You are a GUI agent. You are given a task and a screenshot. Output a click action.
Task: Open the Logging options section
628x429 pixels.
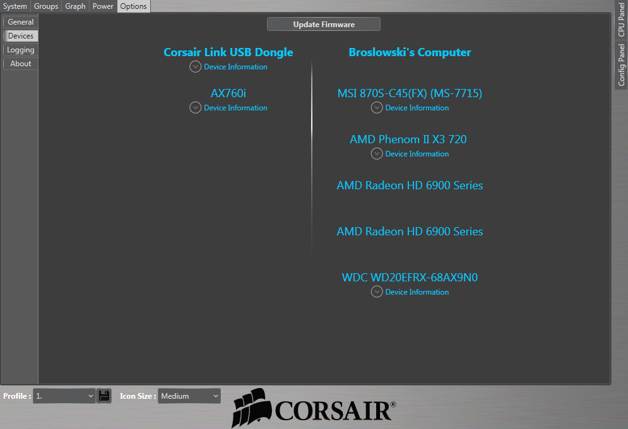point(20,50)
